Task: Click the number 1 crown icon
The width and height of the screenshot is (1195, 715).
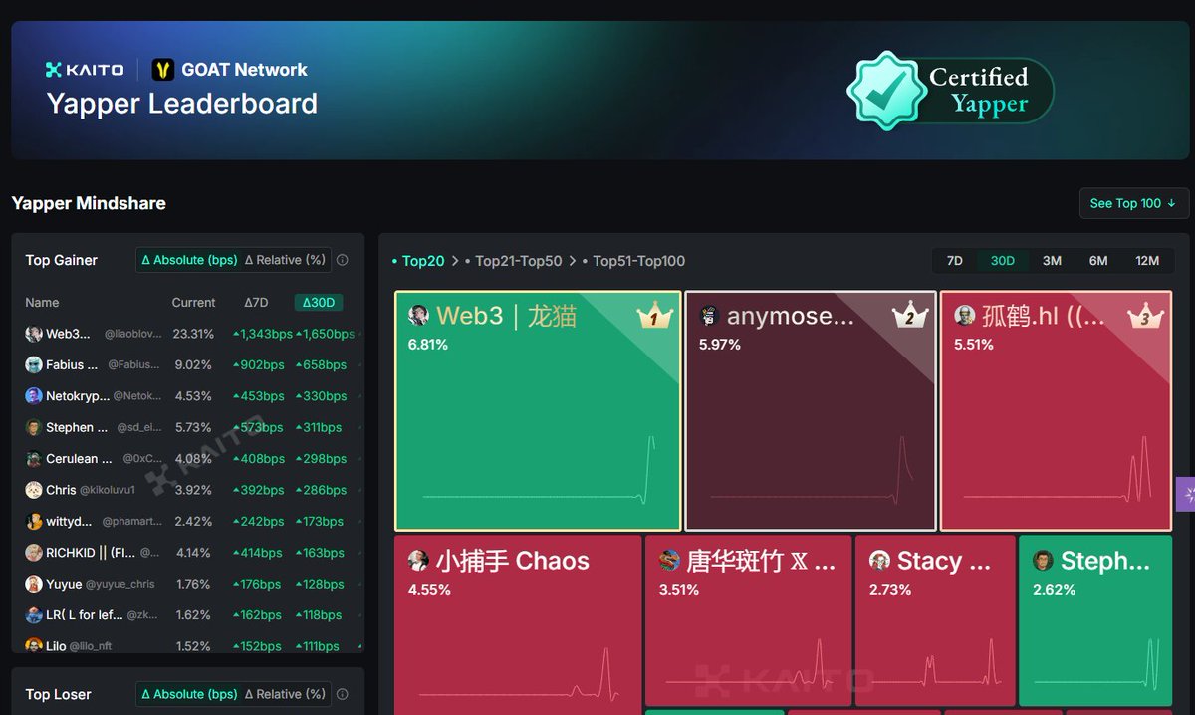Action: point(655,317)
